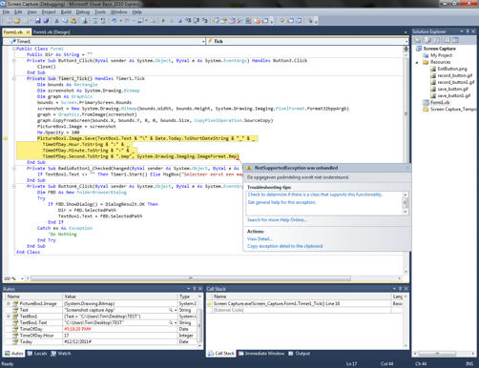Click the magnifier visualizer icon in the Text row

tap(171, 310)
